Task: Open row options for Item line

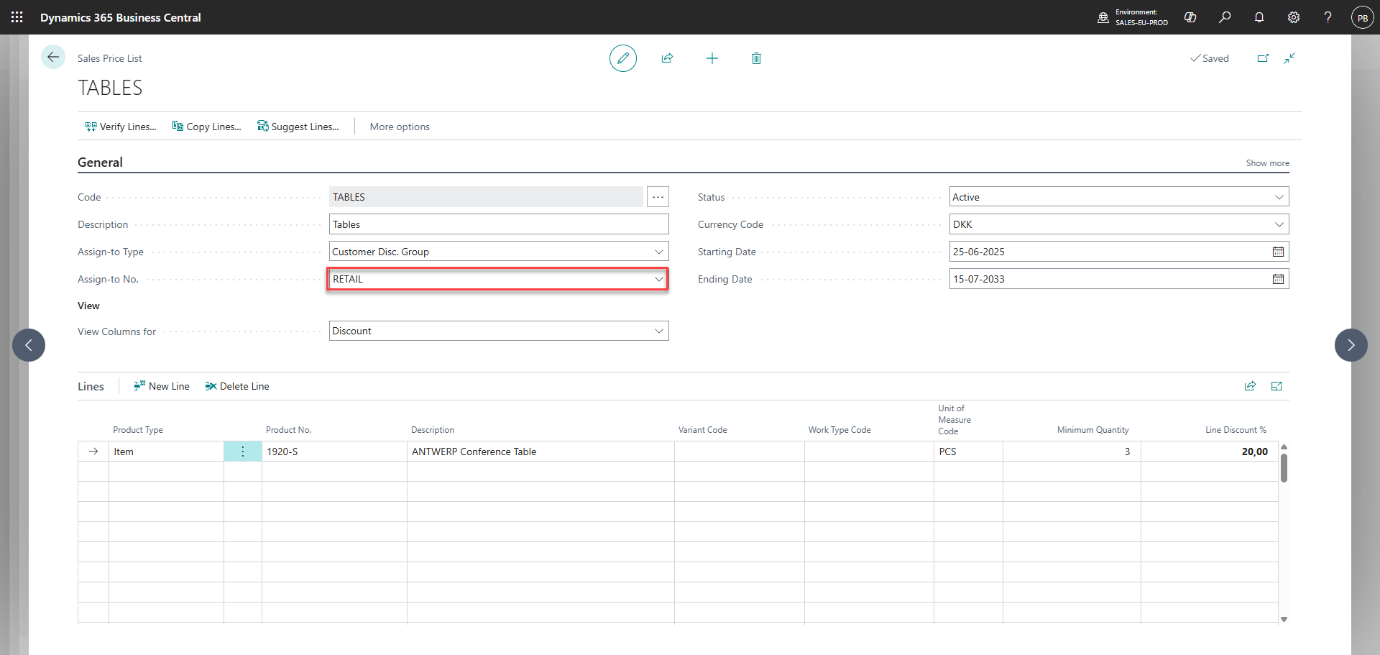Action: coord(243,452)
